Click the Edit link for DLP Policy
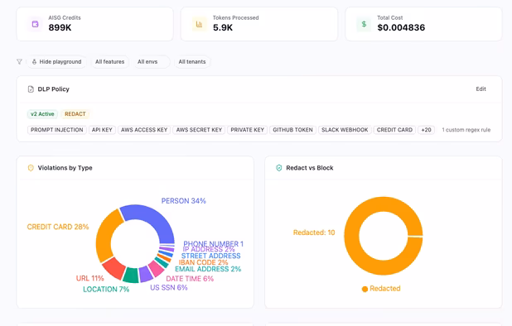The height and width of the screenshot is (326, 512). [481, 89]
